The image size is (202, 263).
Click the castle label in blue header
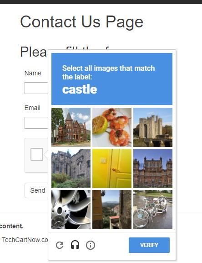tap(80, 89)
